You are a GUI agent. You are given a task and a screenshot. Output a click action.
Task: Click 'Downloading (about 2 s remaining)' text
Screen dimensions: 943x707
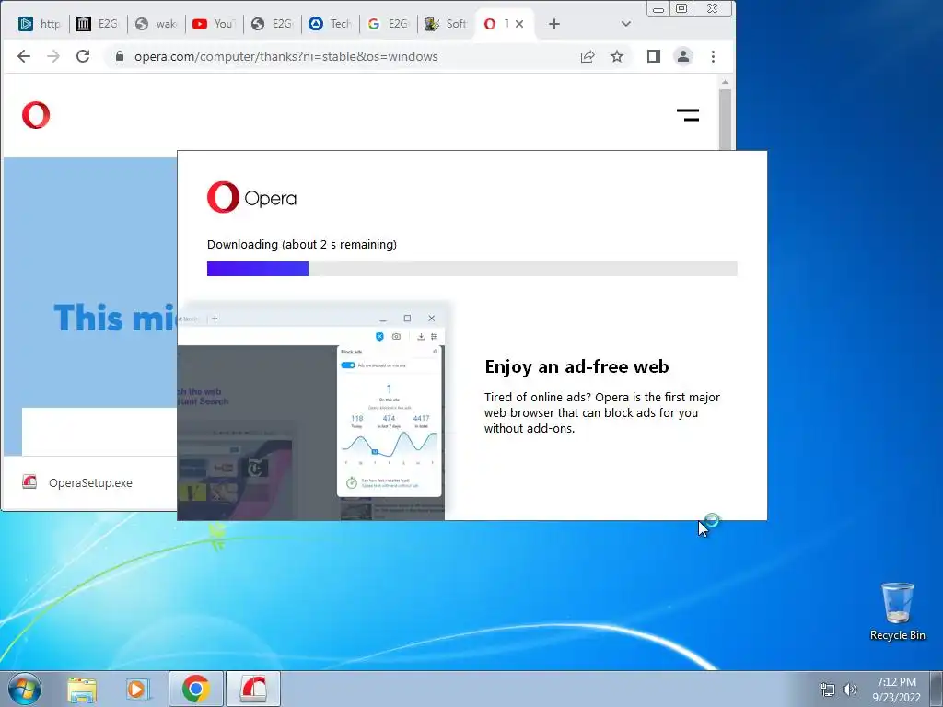coord(302,245)
